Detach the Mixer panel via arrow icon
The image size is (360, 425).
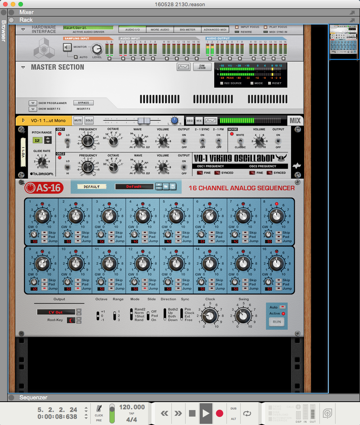pos(352,13)
